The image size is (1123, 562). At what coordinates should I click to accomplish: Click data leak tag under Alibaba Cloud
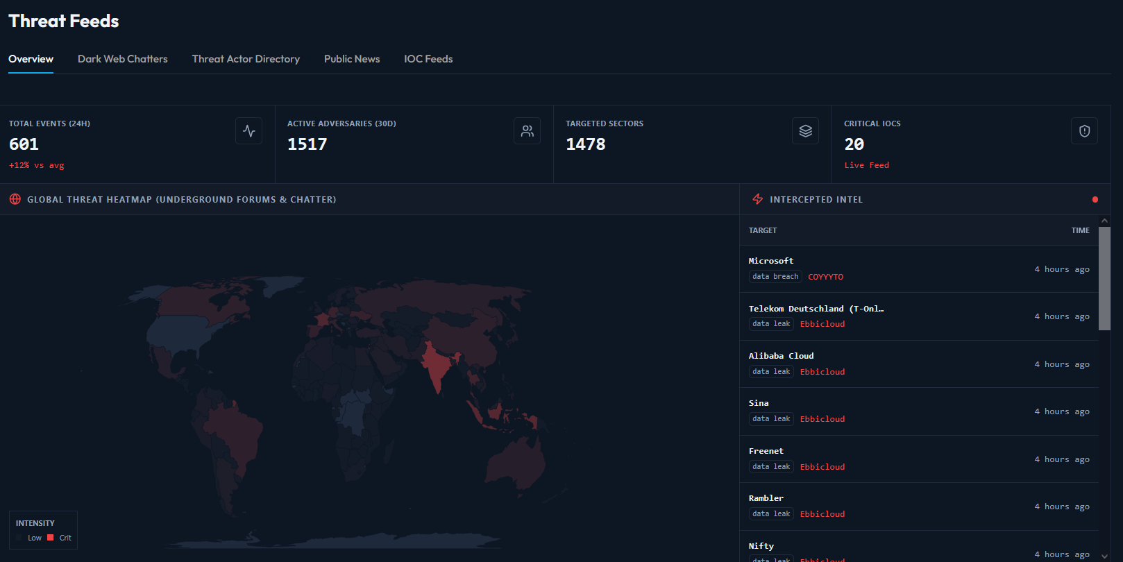click(771, 372)
